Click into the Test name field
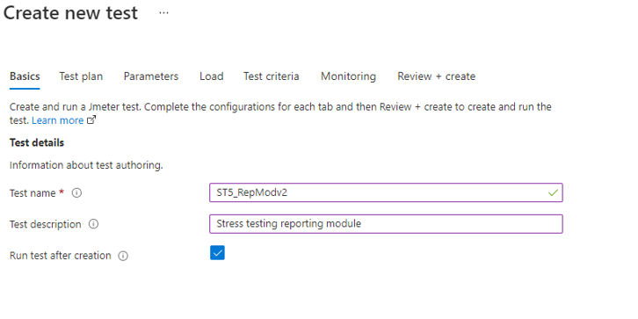The height and width of the screenshot is (319, 638). tap(386, 192)
